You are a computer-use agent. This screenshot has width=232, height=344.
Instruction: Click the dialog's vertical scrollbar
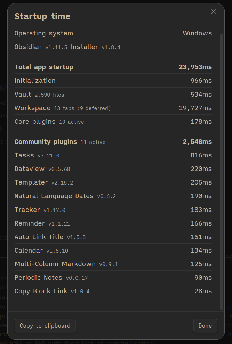pos(222,170)
